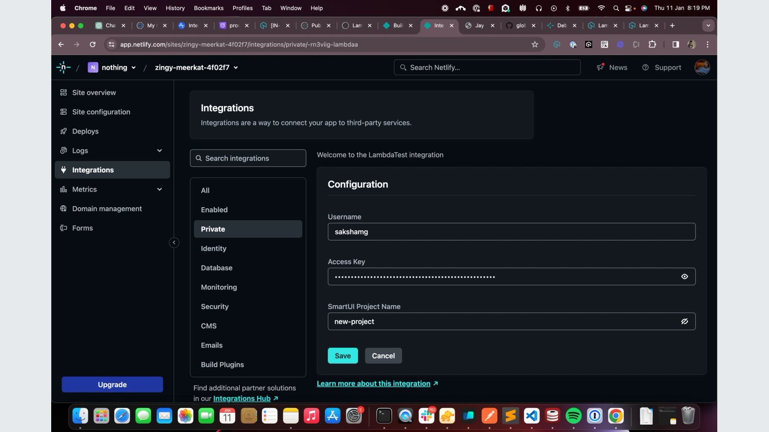Viewport: 769px width, 432px height.
Task: Open Chrome three-dot menu
Action: [707, 44]
